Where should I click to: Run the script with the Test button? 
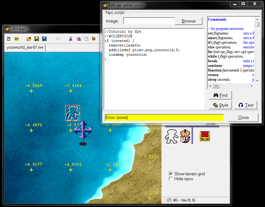tap(246, 105)
